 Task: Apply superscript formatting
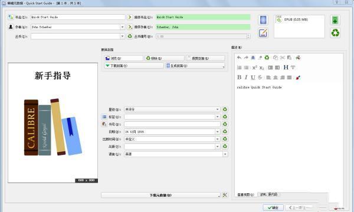tap(255, 68)
